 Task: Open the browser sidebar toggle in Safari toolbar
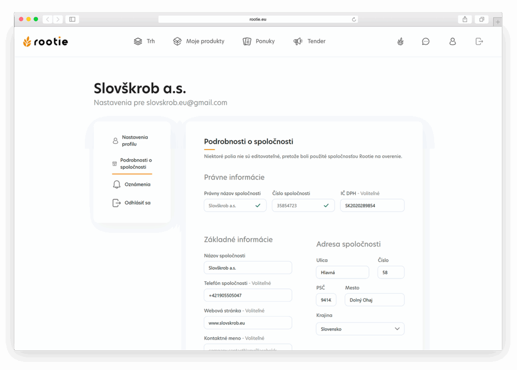pyautogui.click(x=71, y=19)
